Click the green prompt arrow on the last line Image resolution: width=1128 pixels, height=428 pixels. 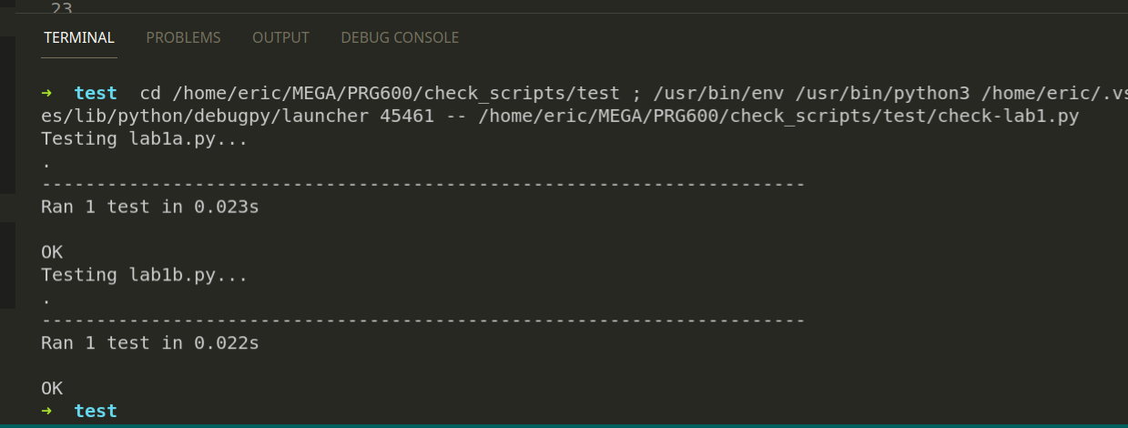click(47, 411)
